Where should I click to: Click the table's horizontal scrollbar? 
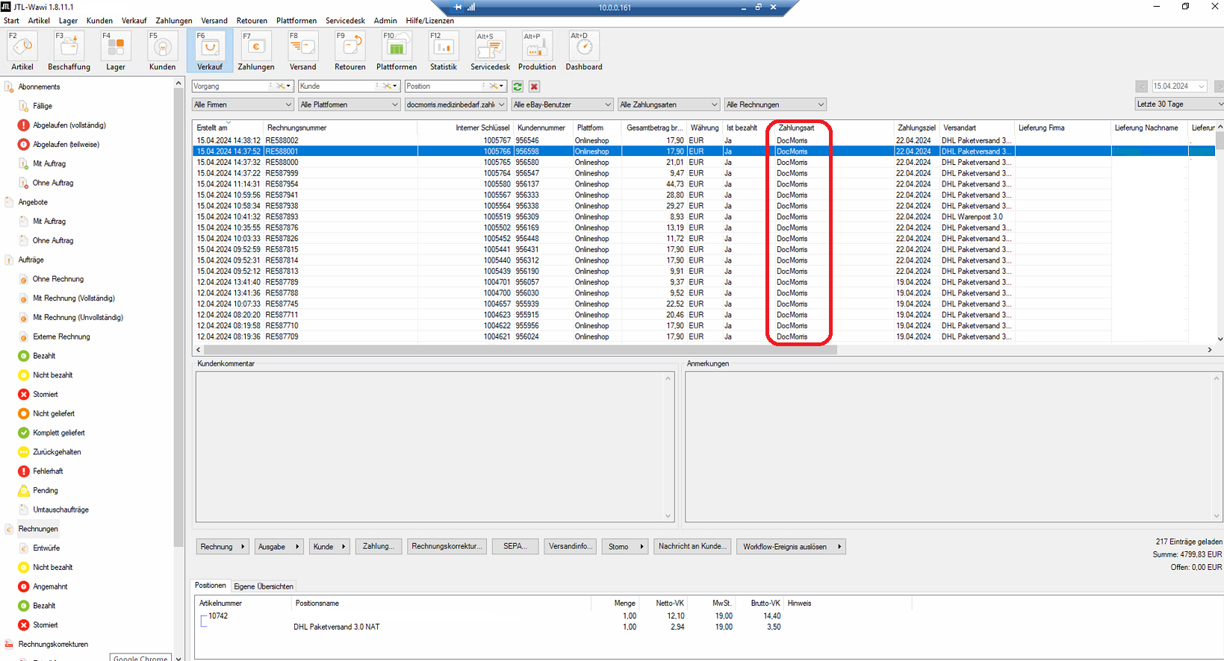[520, 349]
